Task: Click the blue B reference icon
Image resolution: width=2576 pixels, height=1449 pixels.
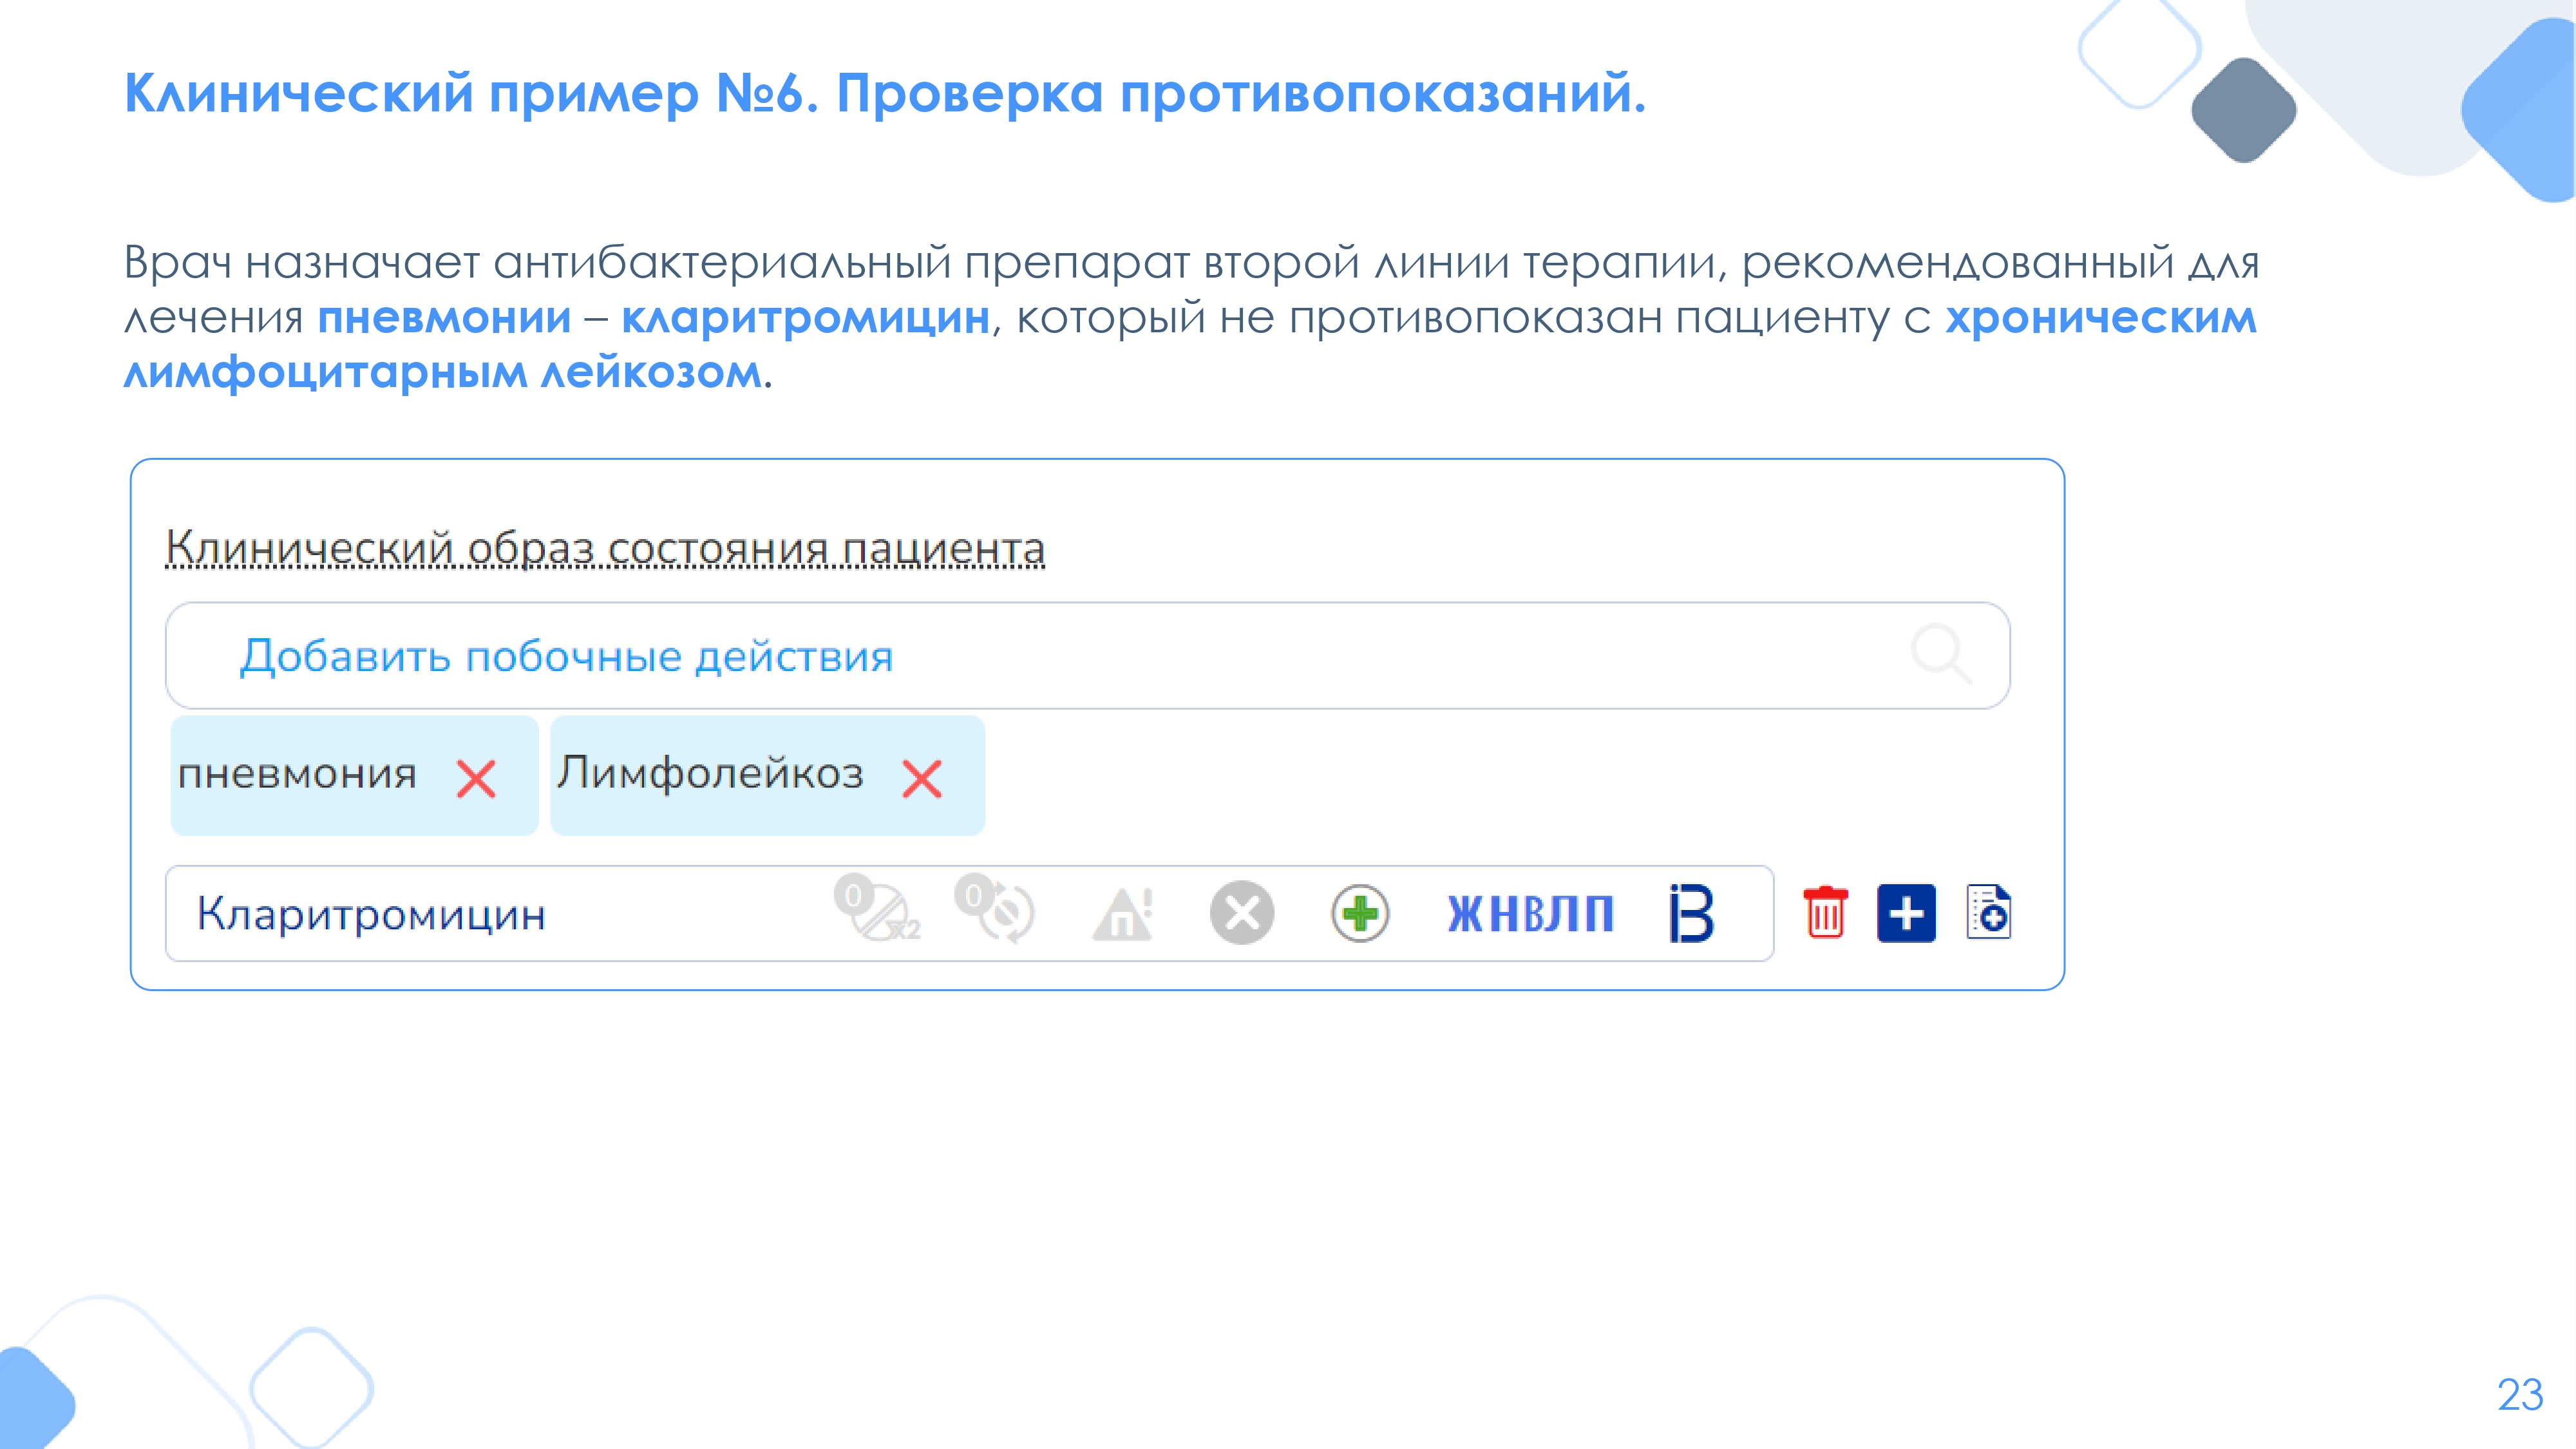Action: click(x=1691, y=913)
